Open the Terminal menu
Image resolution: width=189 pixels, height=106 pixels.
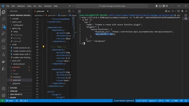point(48,6)
